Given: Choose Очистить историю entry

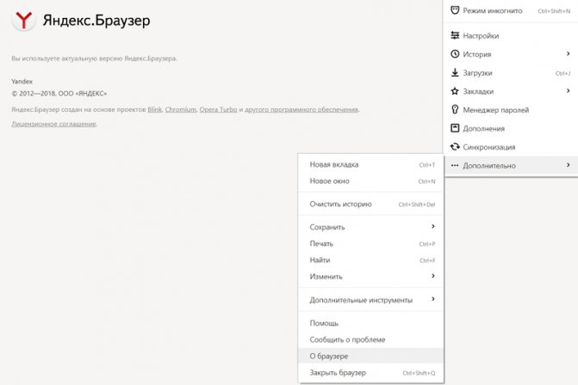Looking at the screenshot, I should click(371, 204).
